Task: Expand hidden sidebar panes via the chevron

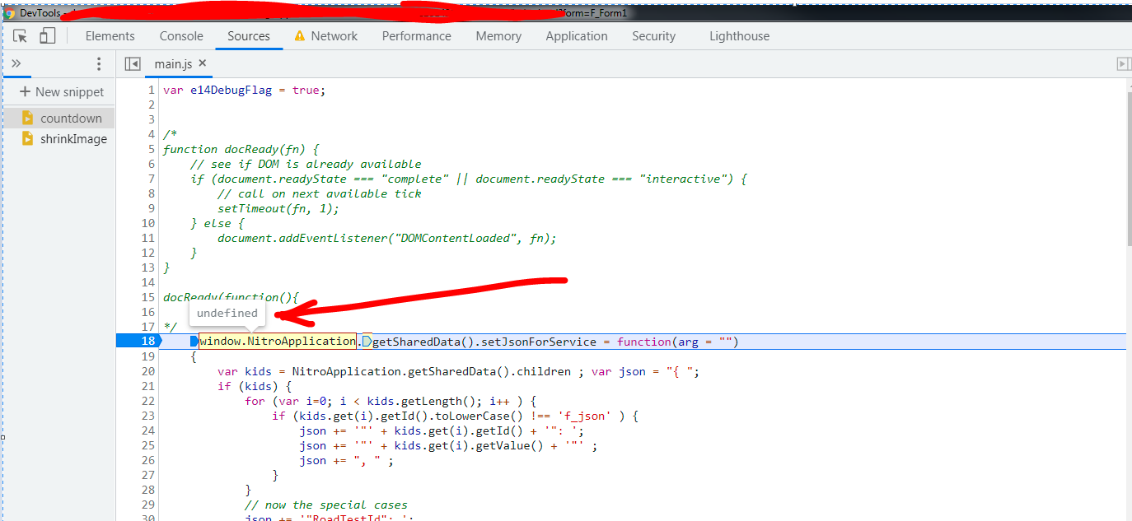Action: point(17,63)
